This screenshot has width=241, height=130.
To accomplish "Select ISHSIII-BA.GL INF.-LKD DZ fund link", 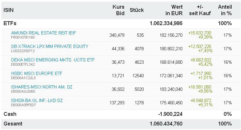I will [x=37, y=100].
